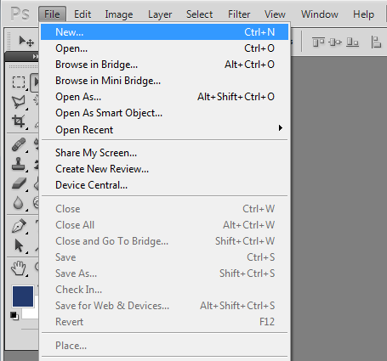This screenshot has height=361, width=387.
Task: Choose Open As... menu entry
Action: coord(165,97)
